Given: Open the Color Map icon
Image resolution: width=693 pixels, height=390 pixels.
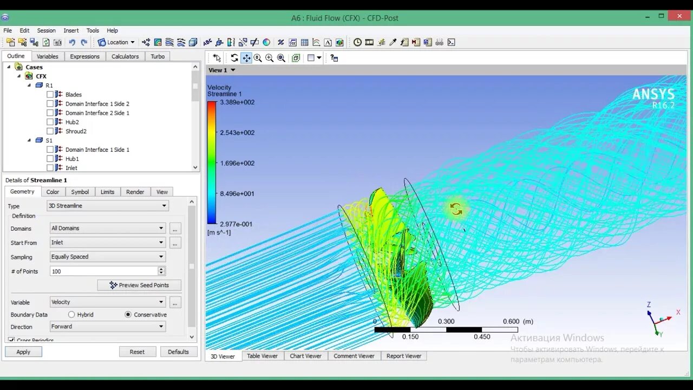Looking at the screenshot, I should (x=266, y=42).
